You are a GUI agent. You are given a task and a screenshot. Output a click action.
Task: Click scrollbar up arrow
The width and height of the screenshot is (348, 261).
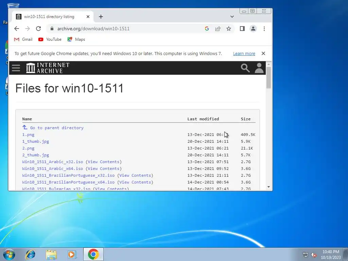click(268, 64)
